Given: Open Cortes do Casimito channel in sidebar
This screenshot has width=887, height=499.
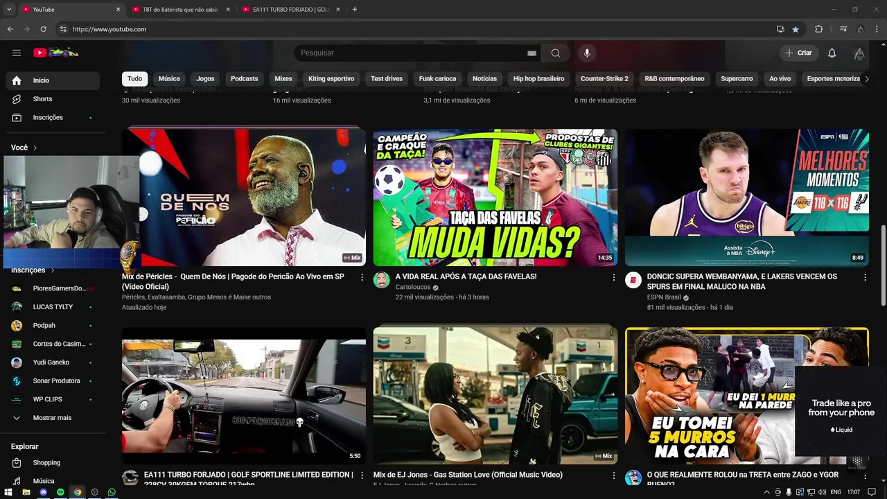Looking at the screenshot, I should 53,344.
